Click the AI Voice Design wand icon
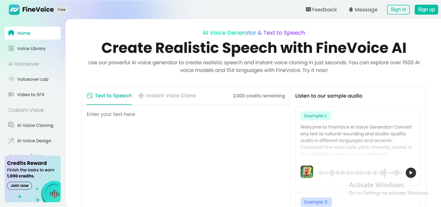Viewport: 441px width, 207px height. [x=11, y=141]
